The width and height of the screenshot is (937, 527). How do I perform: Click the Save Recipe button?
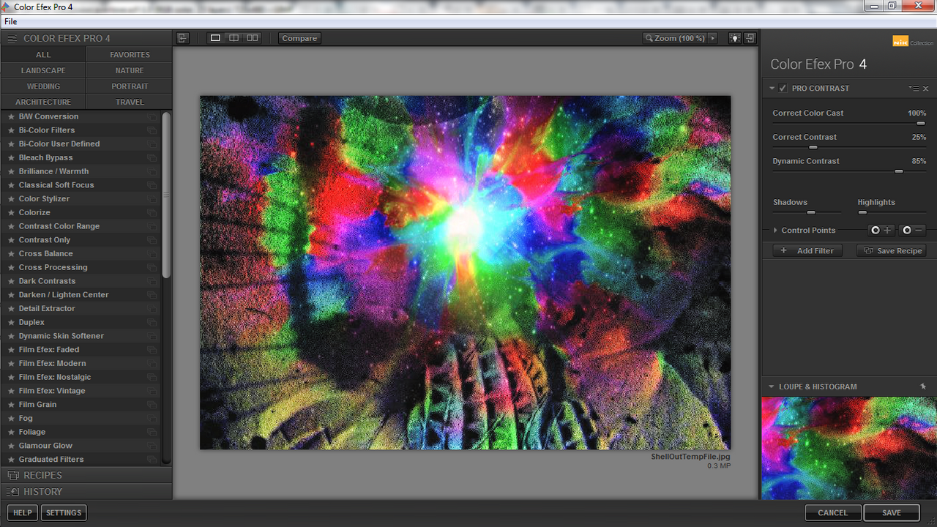892,250
